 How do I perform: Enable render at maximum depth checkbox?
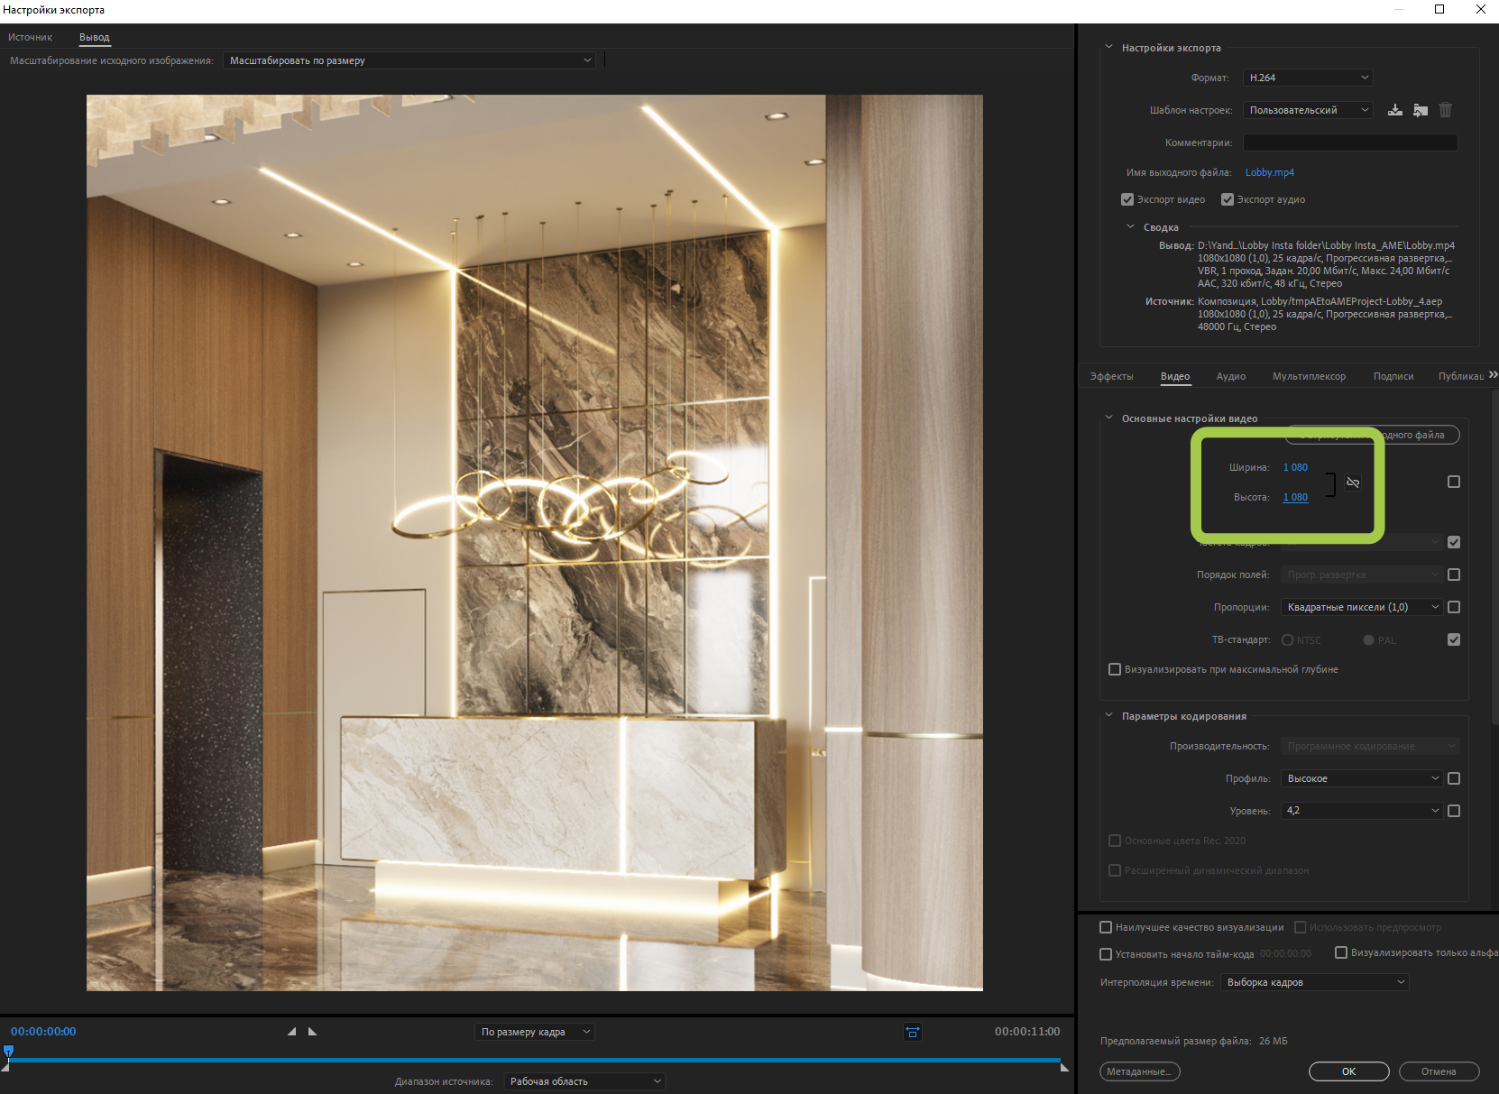click(x=1115, y=669)
